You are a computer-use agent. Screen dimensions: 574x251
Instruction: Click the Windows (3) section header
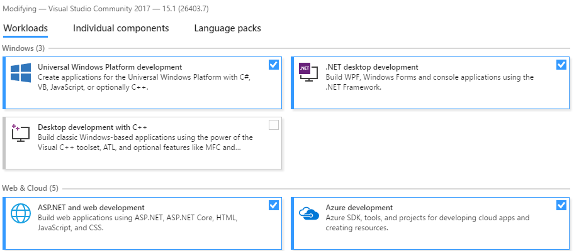tap(23, 48)
